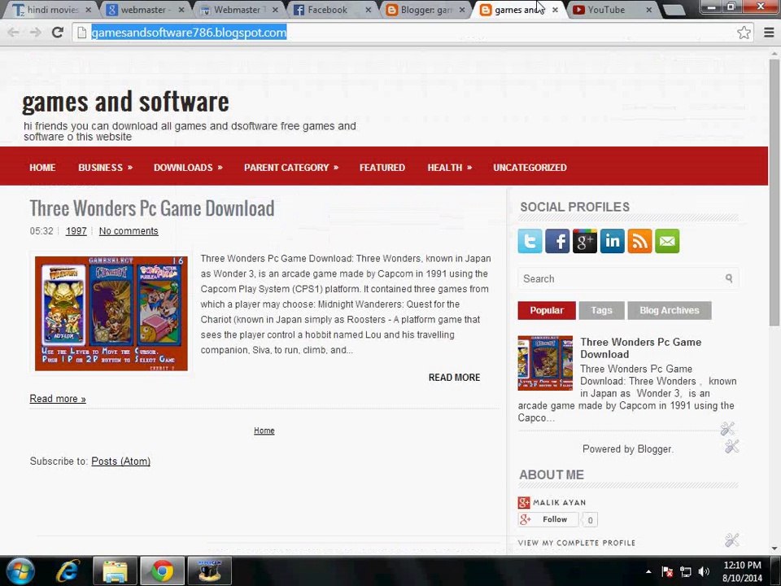Switch to Chrome in the taskbar
781x586 pixels.
tap(162, 571)
